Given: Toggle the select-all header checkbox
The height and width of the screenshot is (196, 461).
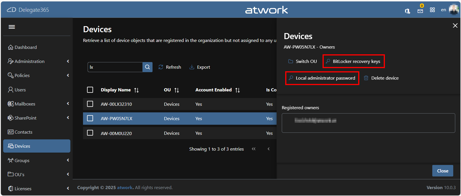Looking at the screenshot, I should (x=90, y=90).
